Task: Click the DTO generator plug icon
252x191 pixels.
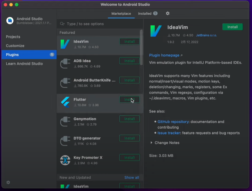Action: tap(65, 141)
